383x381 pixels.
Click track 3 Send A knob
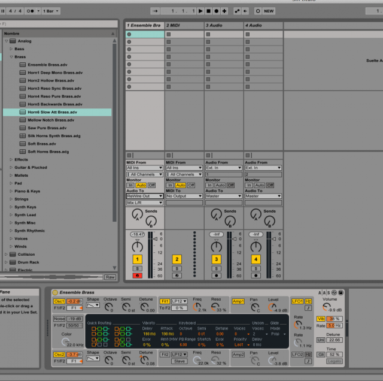tap(215, 214)
